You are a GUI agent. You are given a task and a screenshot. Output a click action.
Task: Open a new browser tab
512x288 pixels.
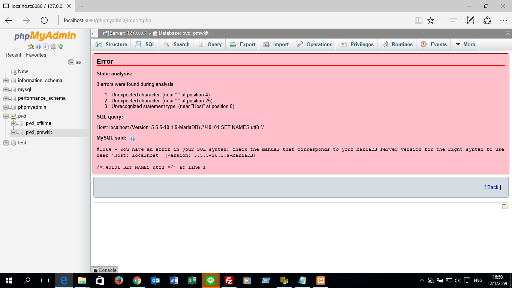click(x=81, y=6)
